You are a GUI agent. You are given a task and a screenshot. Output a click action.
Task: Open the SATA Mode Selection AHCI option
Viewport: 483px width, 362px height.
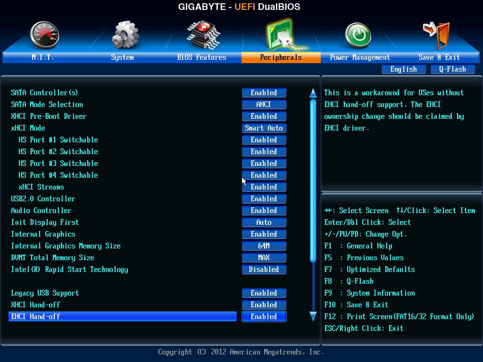tap(264, 104)
